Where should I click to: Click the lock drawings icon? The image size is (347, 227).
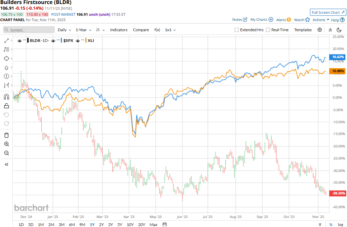(x=6, y=106)
